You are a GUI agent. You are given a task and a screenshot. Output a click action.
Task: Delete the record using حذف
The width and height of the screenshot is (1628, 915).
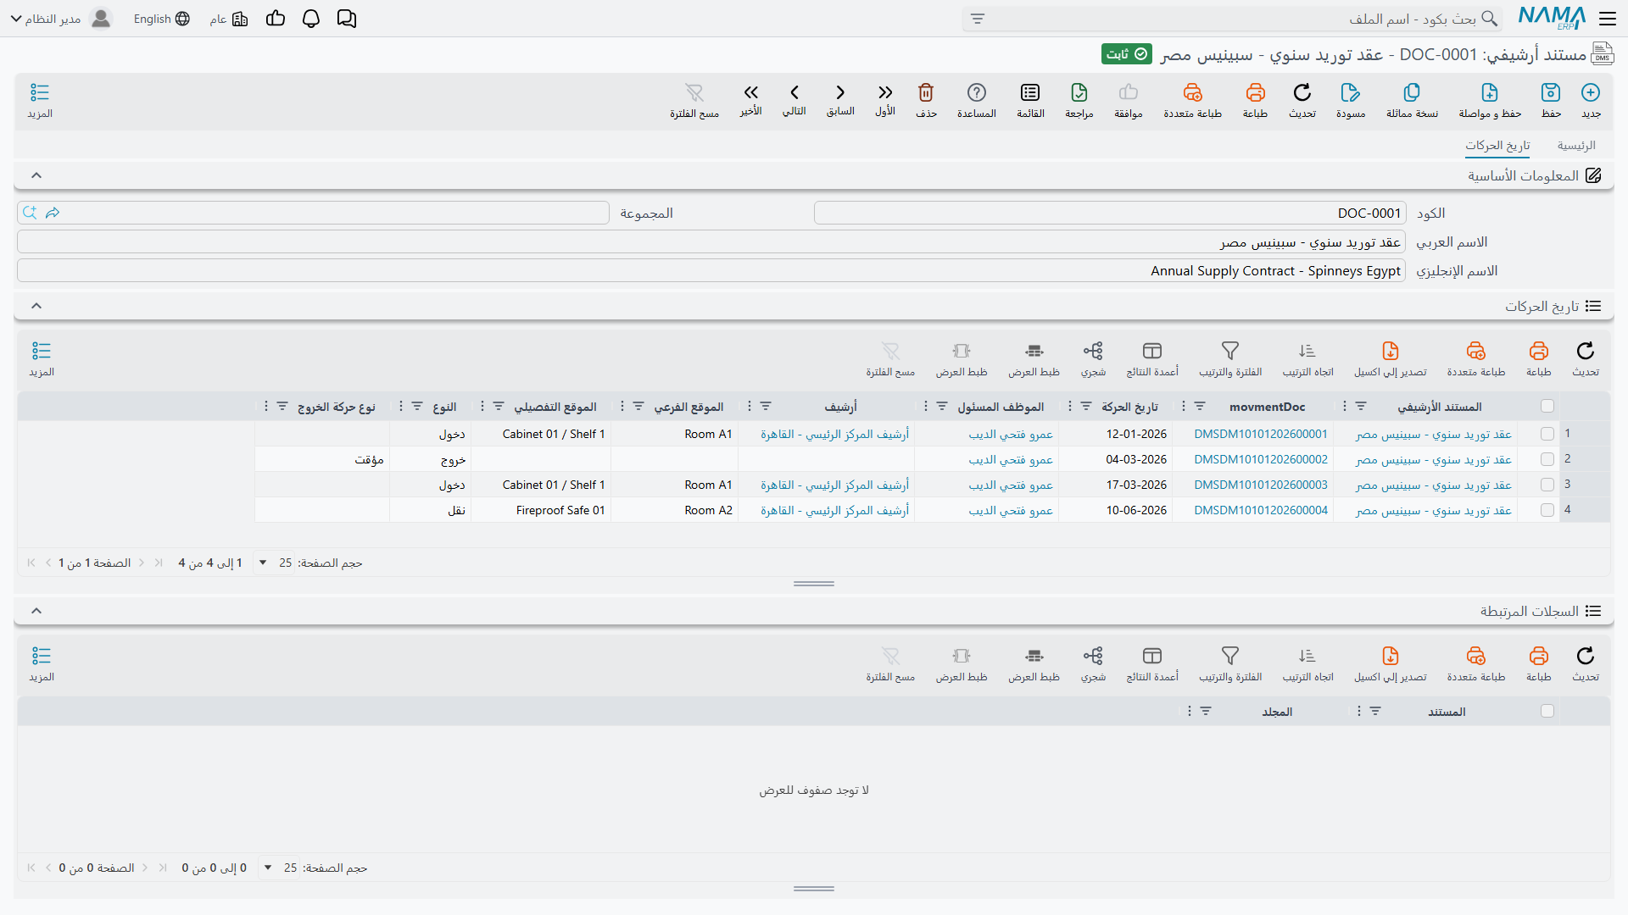pyautogui.click(x=926, y=101)
